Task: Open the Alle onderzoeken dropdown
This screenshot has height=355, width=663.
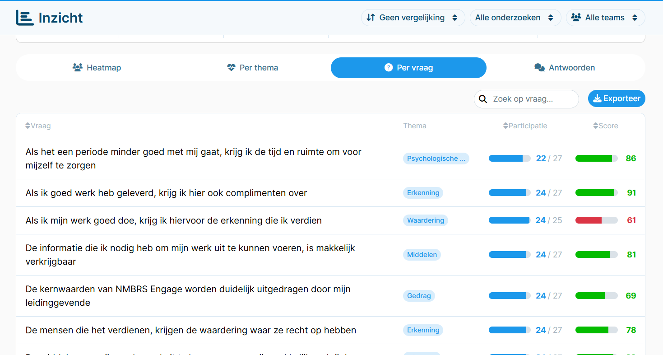Action: click(x=515, y=18)
